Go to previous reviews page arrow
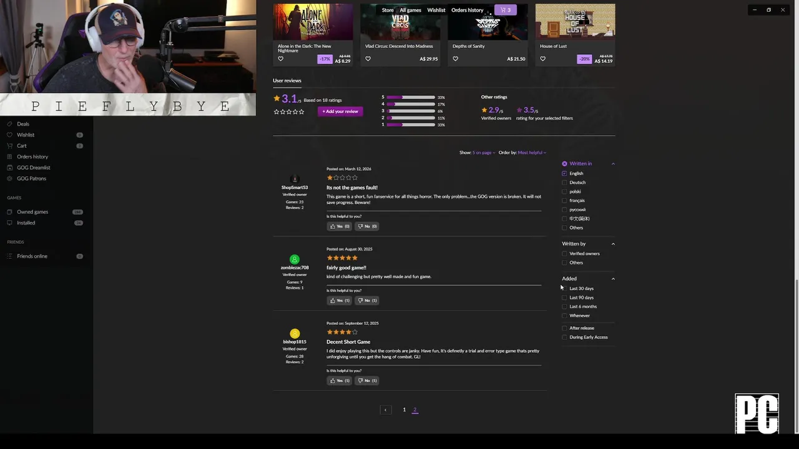 click(x=385, y=410)
